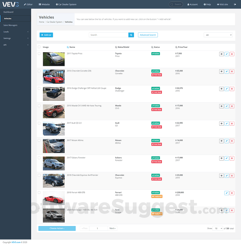Check the 2016 Mazda CX-5 row checkbox
Viewport: 241px width, 245px height.
pyautogui.click(x=39, y=106)
